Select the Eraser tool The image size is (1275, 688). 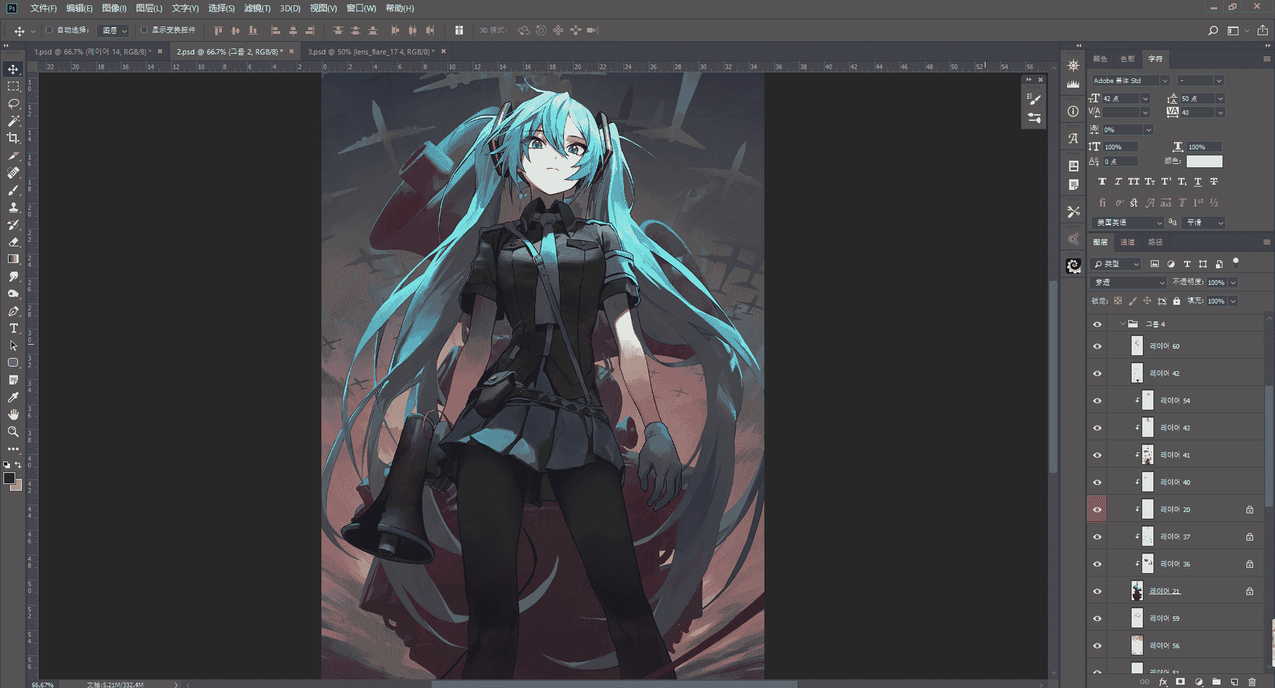pyautogui.click(x=13, y=242)
